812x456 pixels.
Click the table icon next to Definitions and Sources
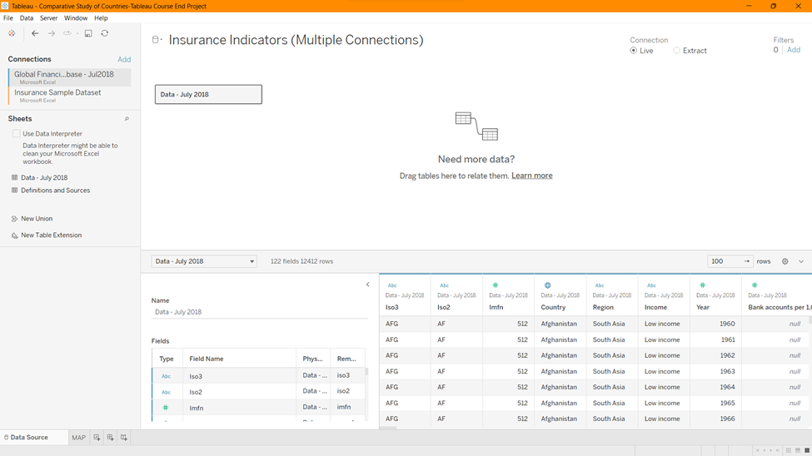(x=14, y=191)
